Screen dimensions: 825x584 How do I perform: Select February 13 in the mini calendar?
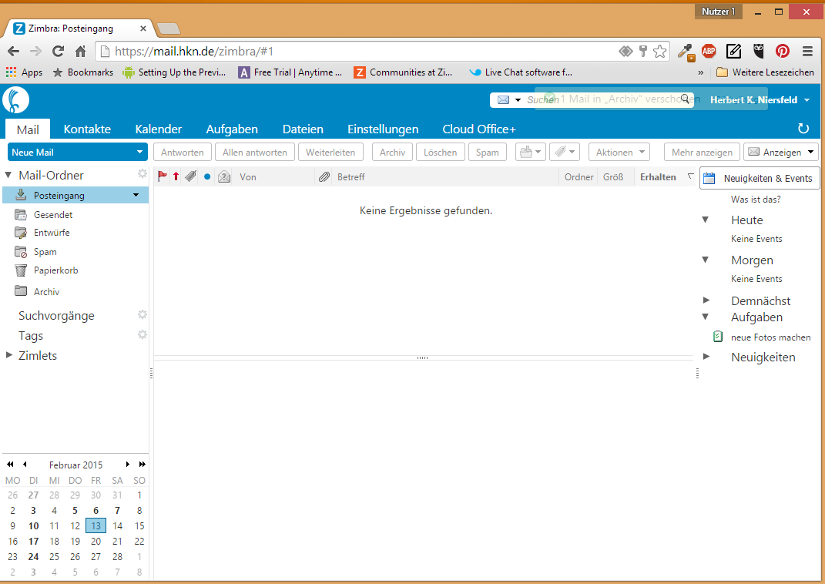(96, 525)
